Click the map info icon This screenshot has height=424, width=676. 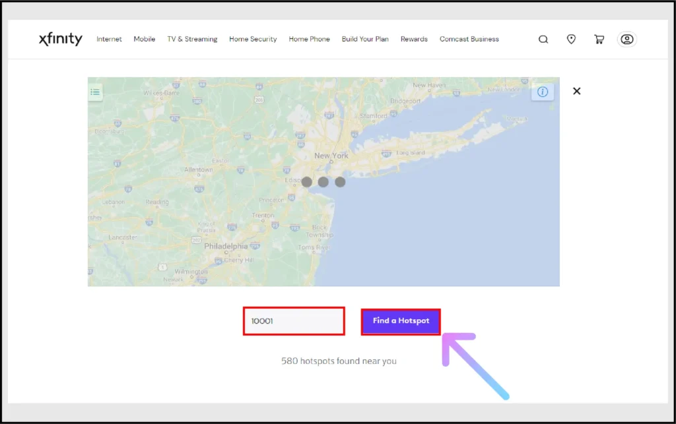point(543,92)
